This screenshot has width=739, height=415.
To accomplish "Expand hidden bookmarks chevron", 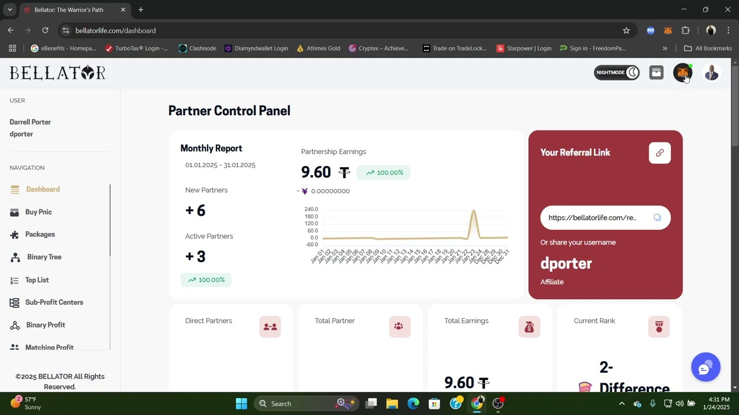I will click(665, 48).
